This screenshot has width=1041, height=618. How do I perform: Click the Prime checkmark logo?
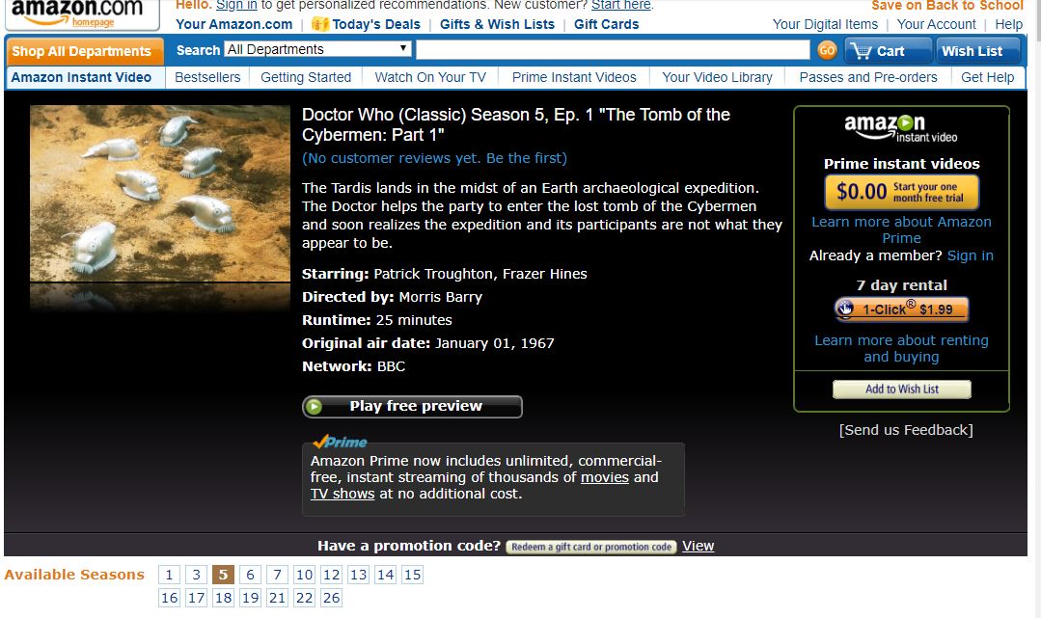(340, 442)
